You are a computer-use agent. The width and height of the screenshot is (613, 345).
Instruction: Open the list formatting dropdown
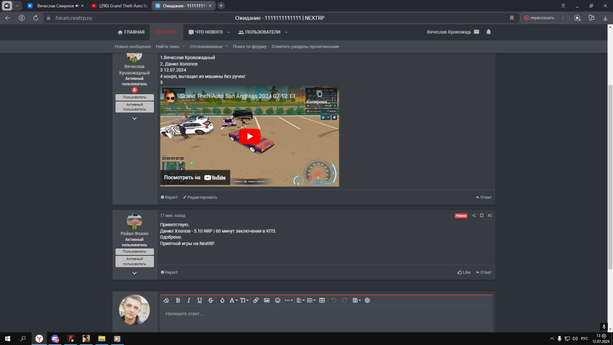[311, 301]
